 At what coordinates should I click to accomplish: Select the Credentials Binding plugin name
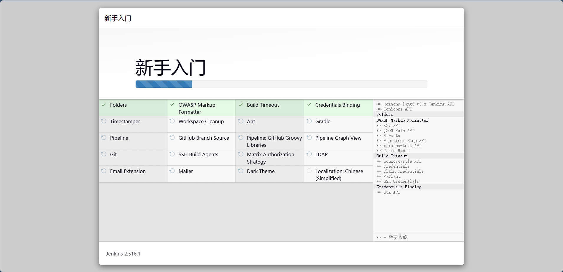(338, 105)
